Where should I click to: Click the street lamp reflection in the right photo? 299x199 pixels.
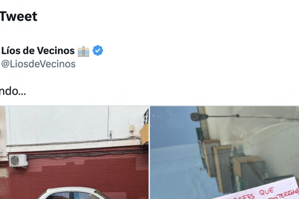click(199, 116)
